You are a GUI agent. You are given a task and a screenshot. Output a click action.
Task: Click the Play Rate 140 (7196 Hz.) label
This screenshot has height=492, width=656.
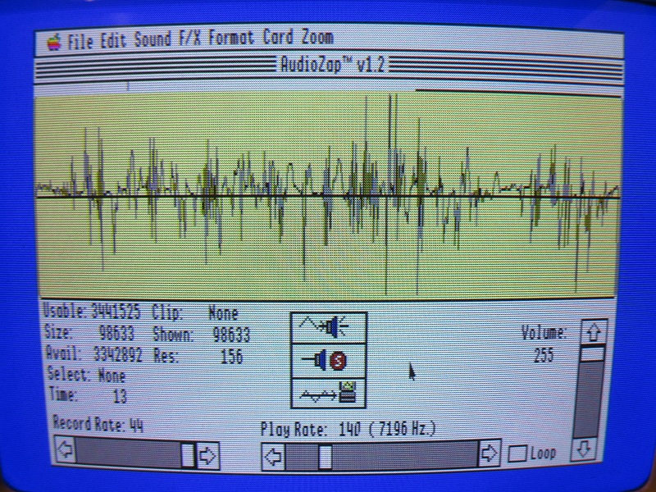coord(348,429)
